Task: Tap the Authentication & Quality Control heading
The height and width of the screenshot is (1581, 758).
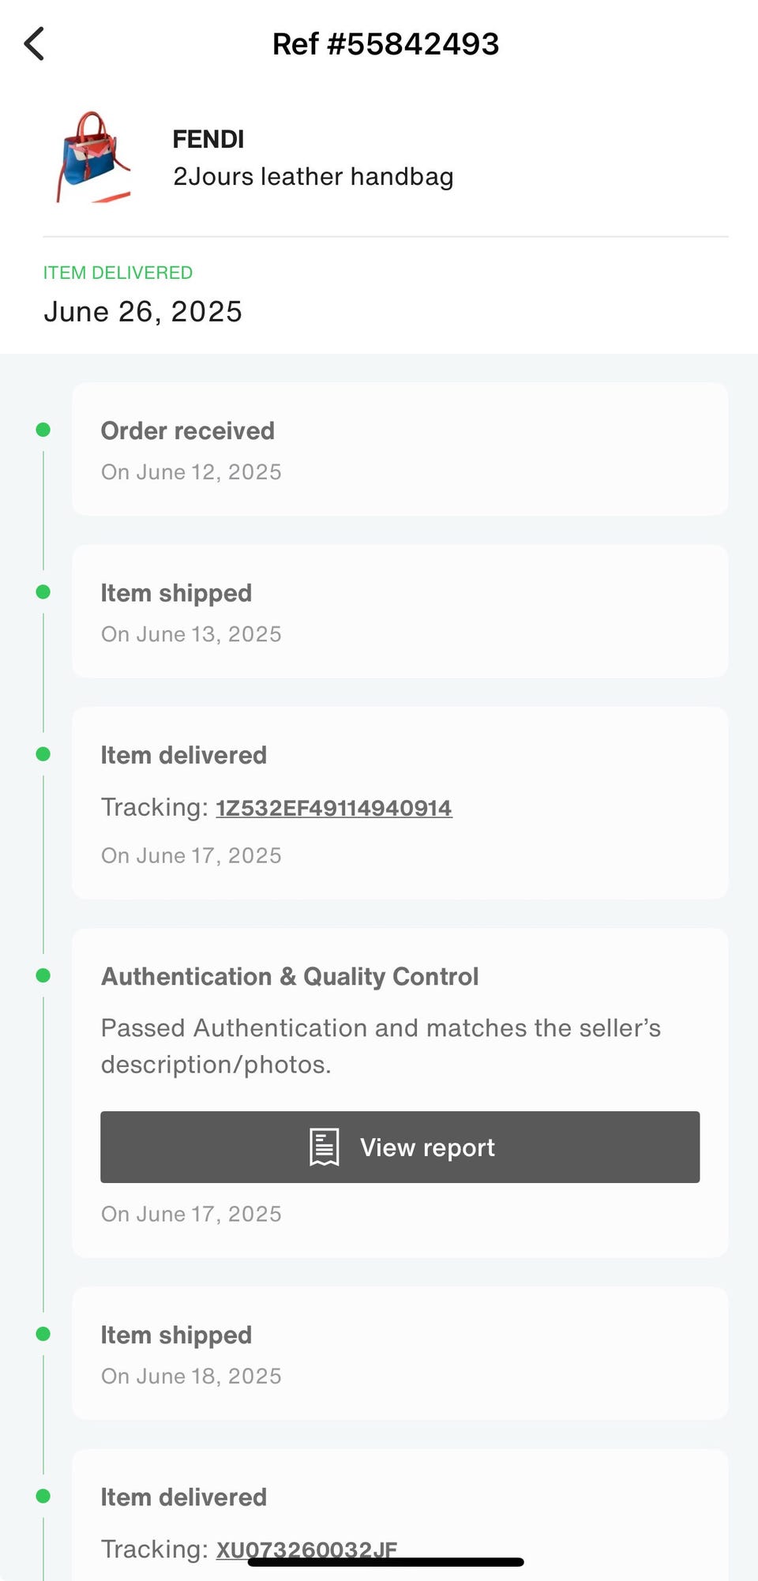Action: (290, 977)
